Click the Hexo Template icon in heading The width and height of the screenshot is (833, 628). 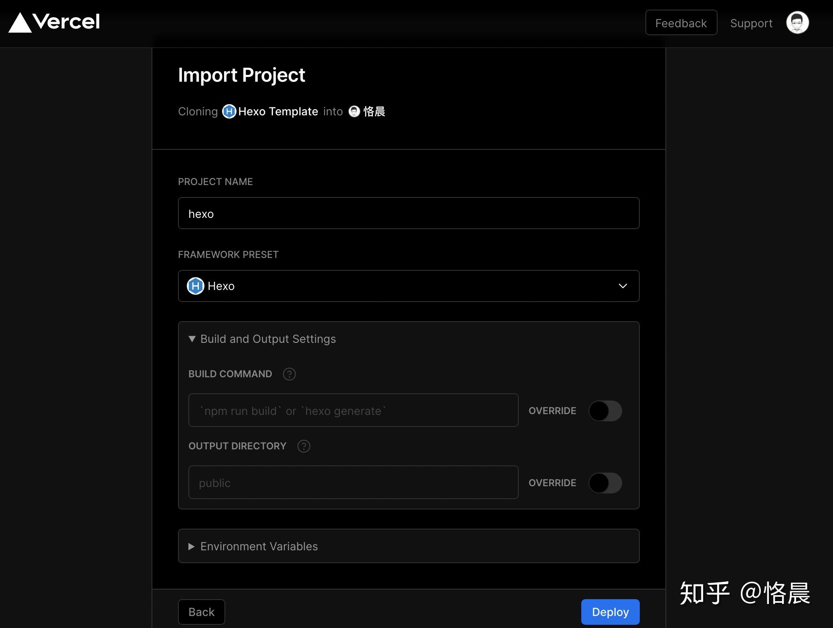pyautogui.click(x=229, y=111)
